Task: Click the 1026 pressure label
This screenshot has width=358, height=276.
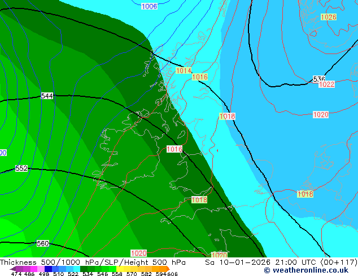Action: point(329,17)
